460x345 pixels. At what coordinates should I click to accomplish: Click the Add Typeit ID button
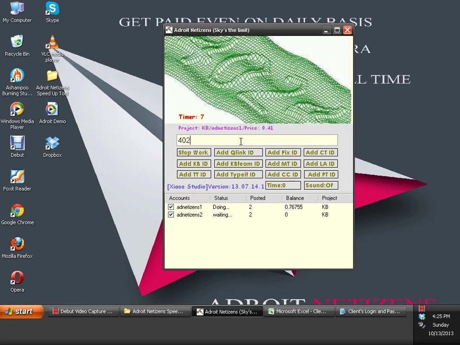coord(238,174)
